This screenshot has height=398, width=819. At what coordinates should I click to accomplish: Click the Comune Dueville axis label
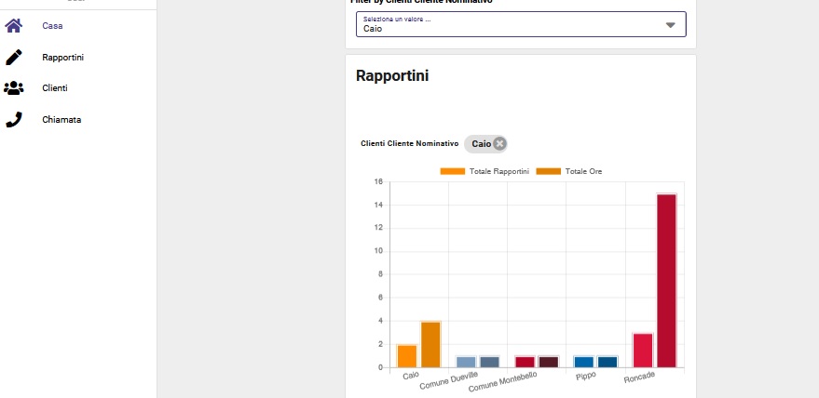point(449,380)
